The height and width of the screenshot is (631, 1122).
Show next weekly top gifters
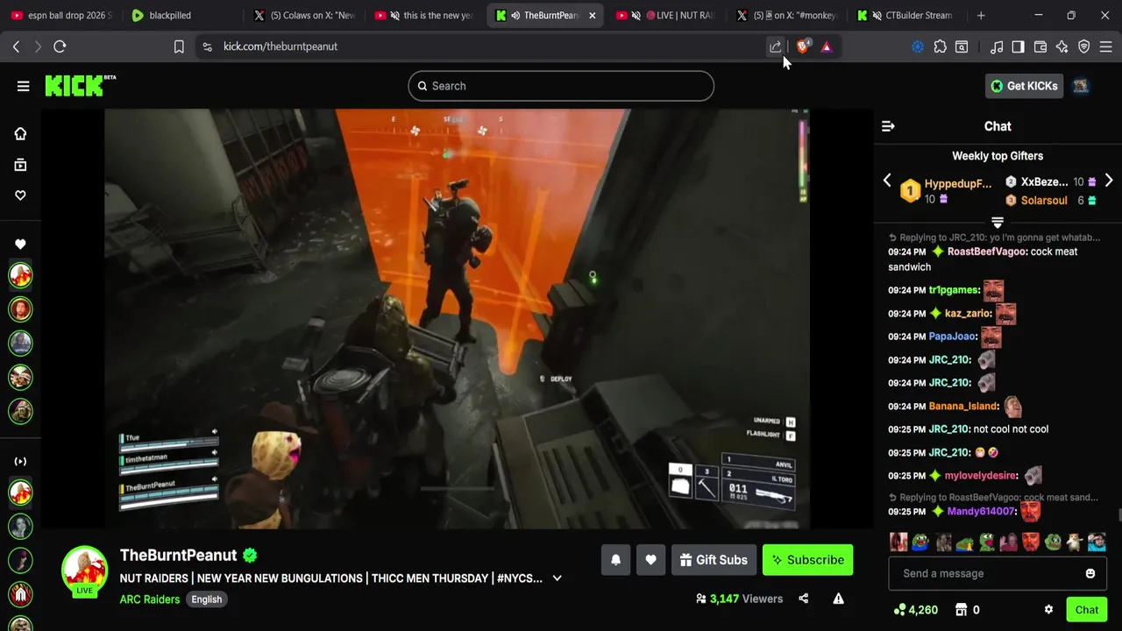1109,181
